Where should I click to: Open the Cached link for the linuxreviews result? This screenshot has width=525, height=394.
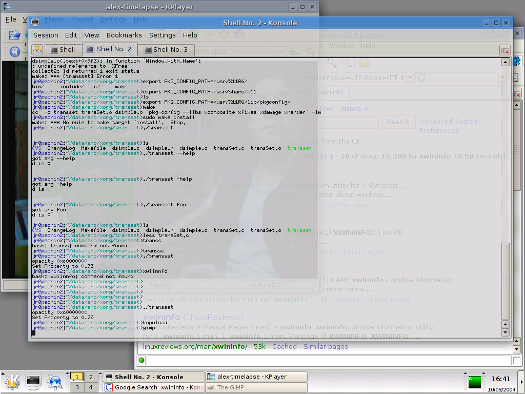coord(284,346)
